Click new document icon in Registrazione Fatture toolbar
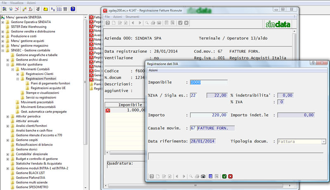The width and height of the screenshot is (330, 190). pos(114,23)
